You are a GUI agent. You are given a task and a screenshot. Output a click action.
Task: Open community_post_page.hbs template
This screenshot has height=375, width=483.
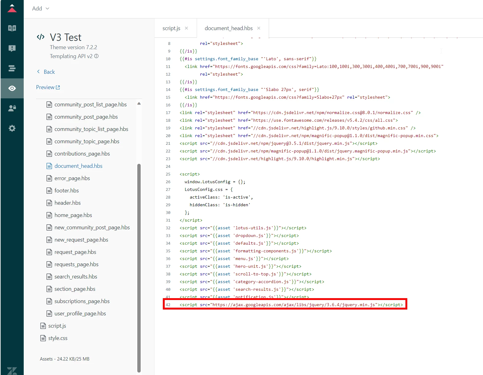(x=86, y=117)
